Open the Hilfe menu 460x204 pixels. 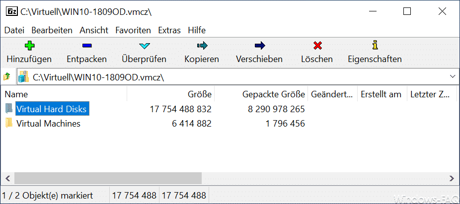(x=197, y=30)
